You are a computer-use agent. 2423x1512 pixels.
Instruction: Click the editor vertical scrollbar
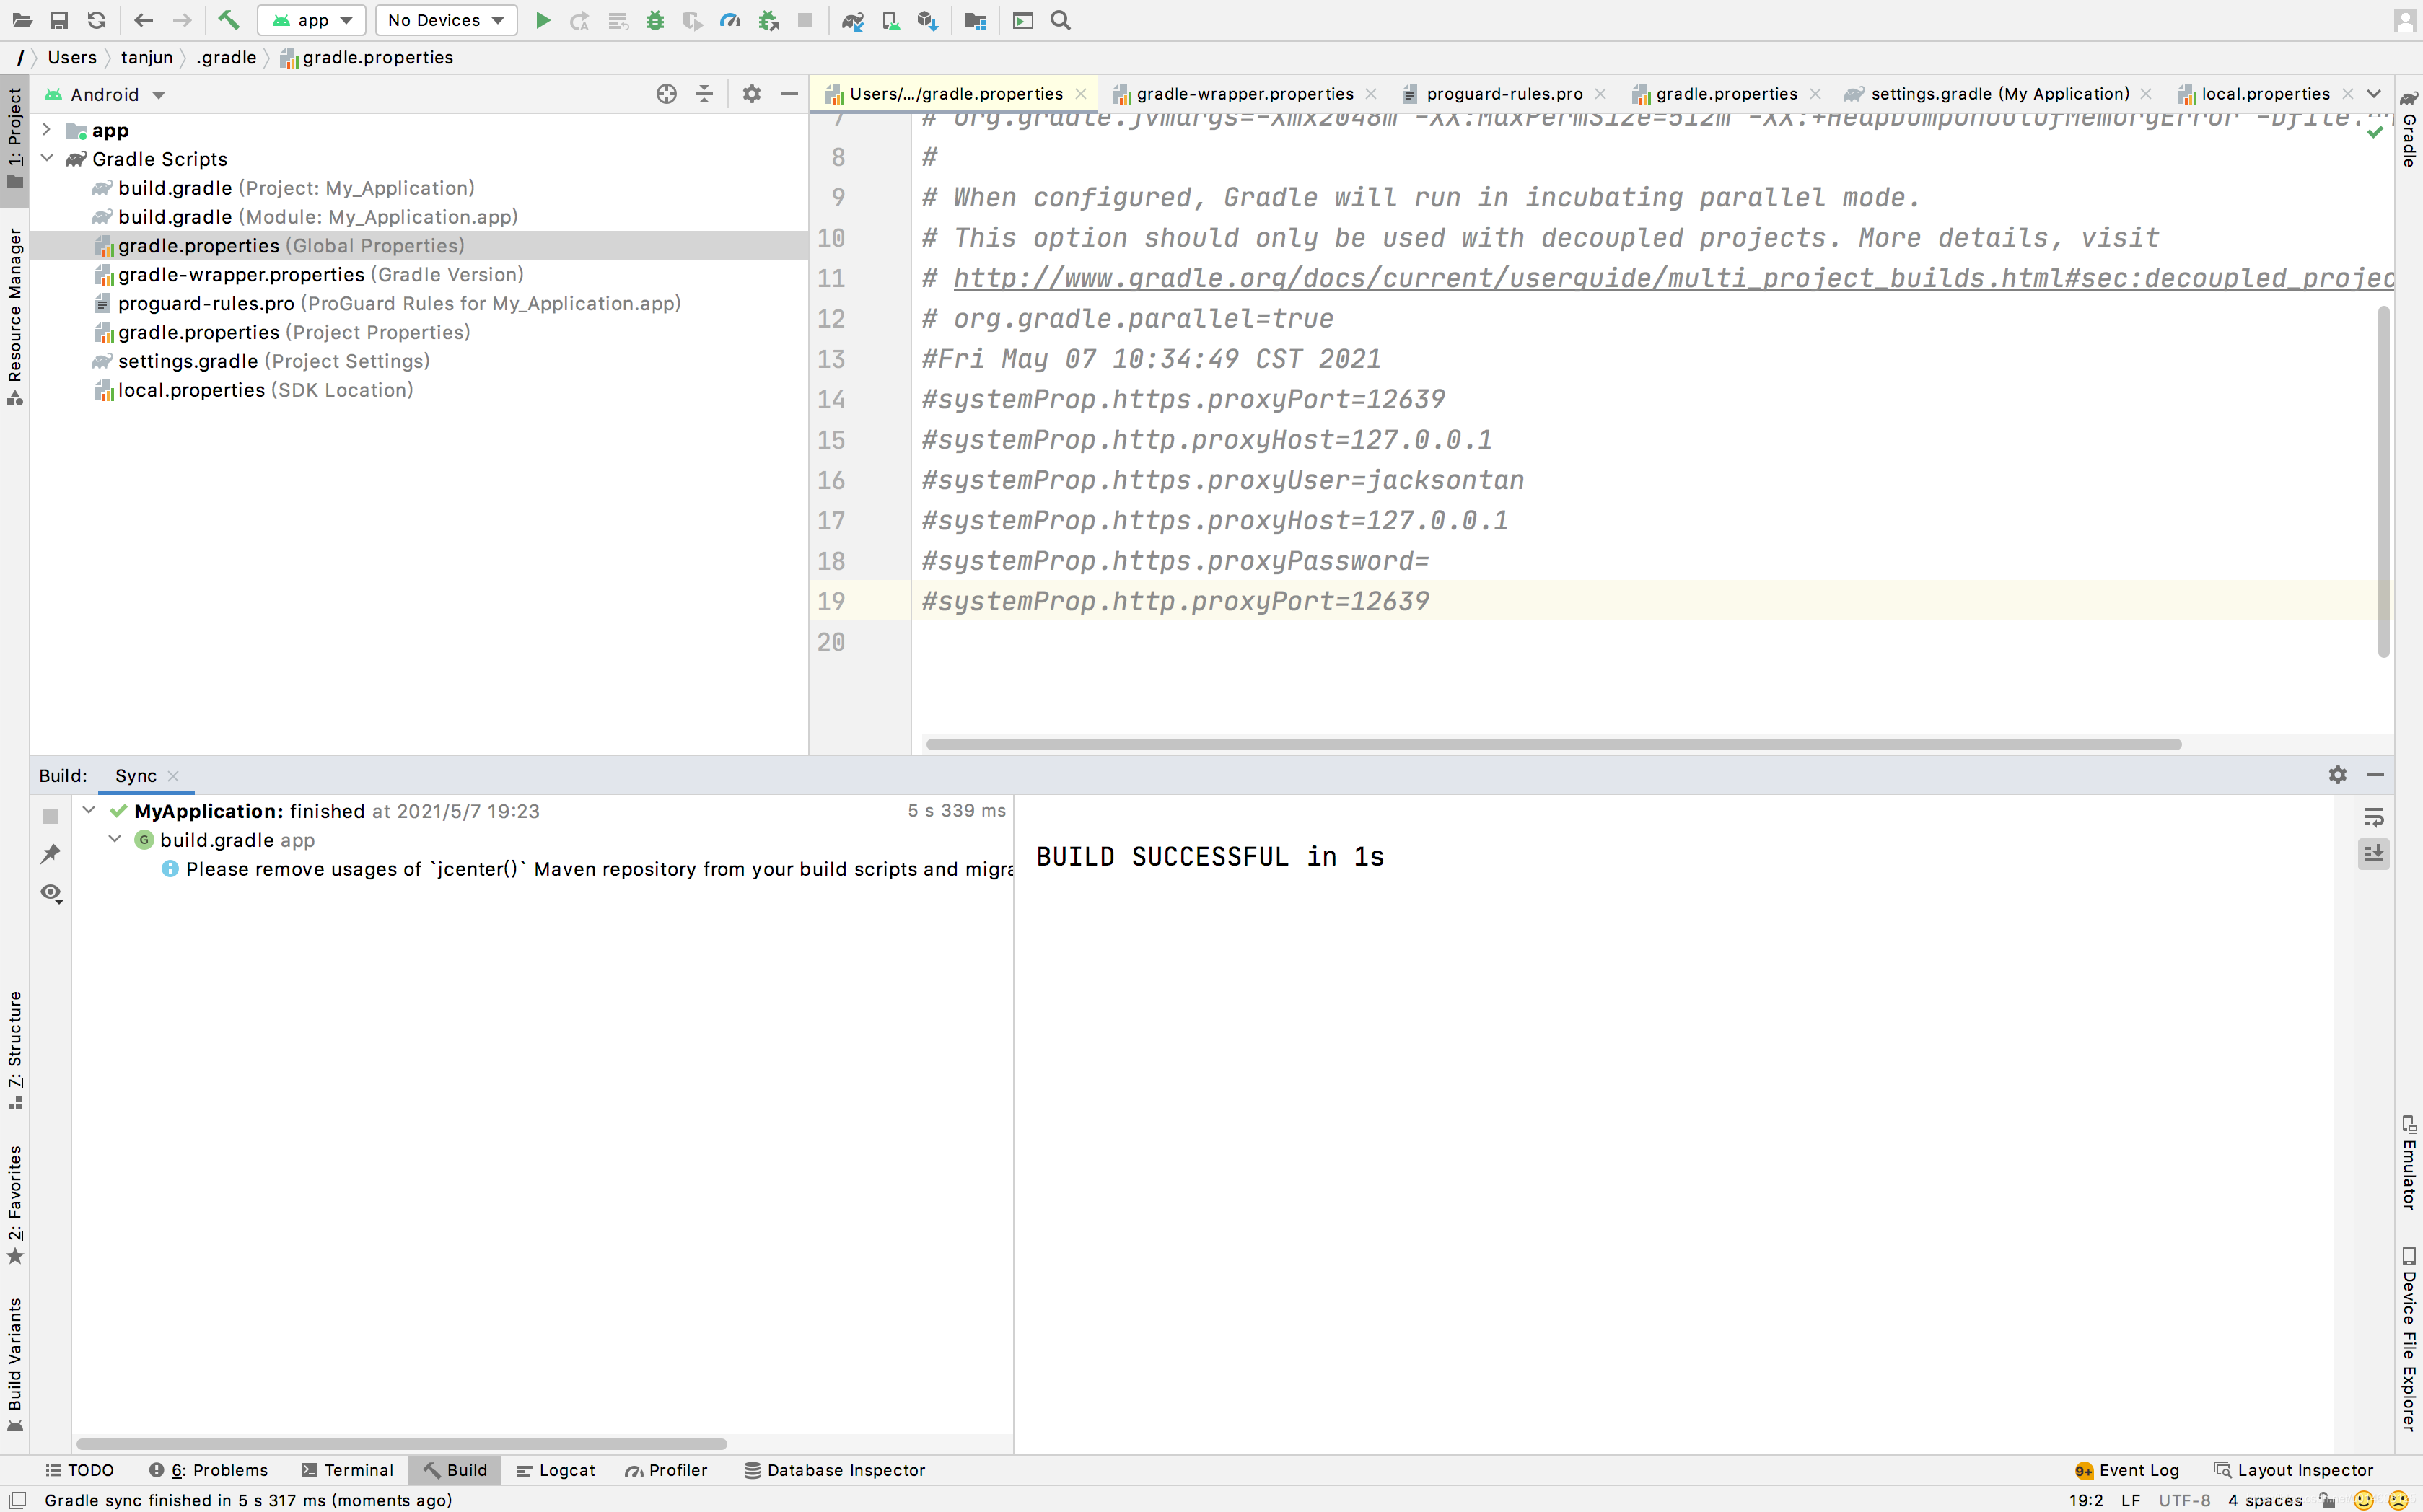2384,482
